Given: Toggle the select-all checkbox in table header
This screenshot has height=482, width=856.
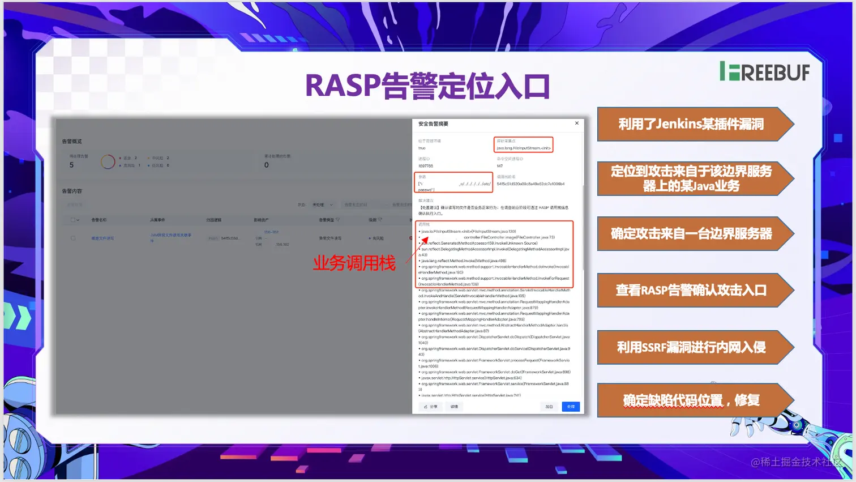Looking at the screenshot, I should click(x=72, y=220).
